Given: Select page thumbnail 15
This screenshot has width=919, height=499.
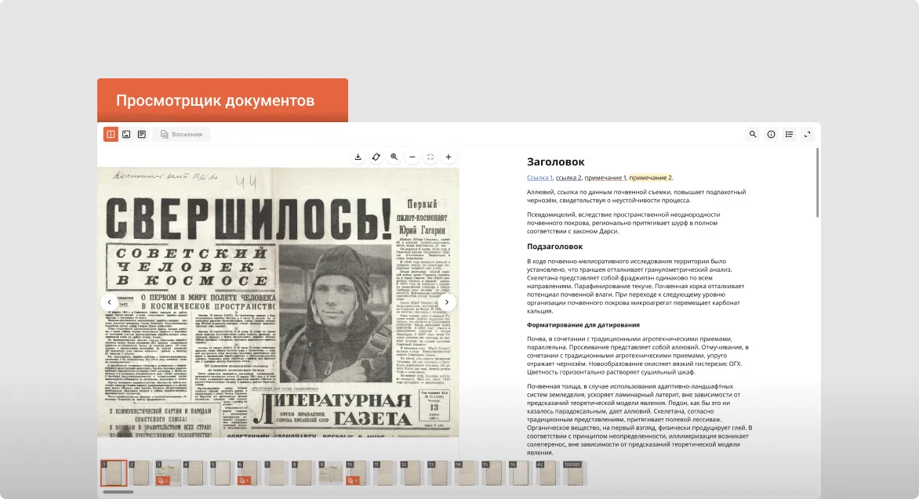Looking at the screenshot, I should pyautogui.click(x=493, y=472).
